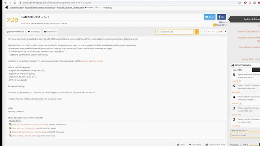Open realbbb author link in breadcrumb
Image resolution: width=260 pixels, height=146 pixels.
108,7
